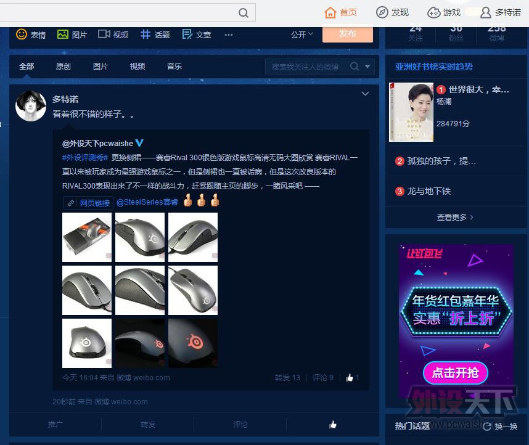The width and height of the screenshot is (529, 445).
Task: Add 话题 hashtag topic icon
Action: [x=146, y=35]
